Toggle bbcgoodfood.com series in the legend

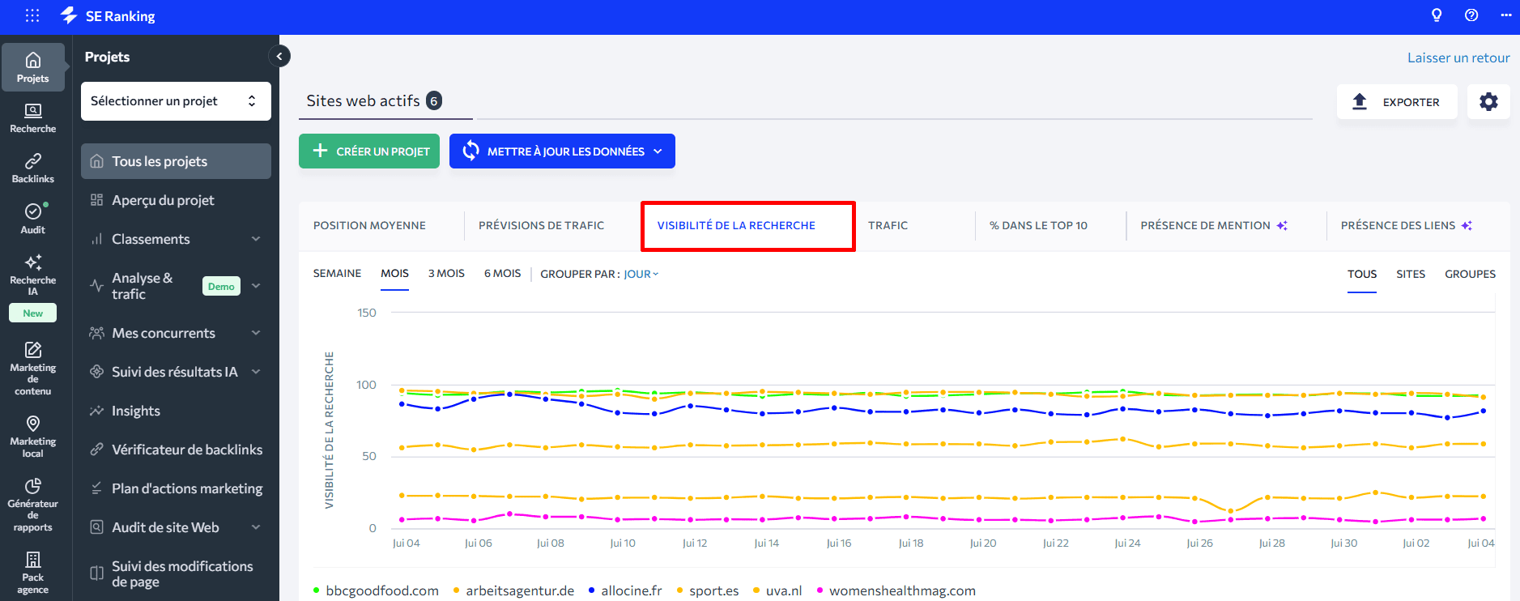click(376, 590)
